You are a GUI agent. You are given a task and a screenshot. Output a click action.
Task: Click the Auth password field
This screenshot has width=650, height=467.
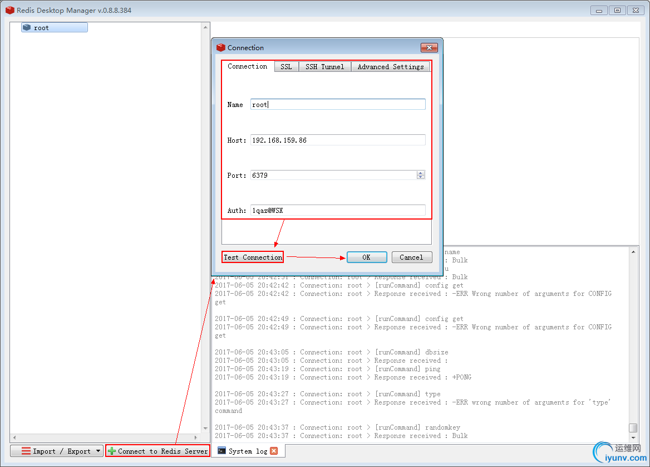click(x=338, y=211)
